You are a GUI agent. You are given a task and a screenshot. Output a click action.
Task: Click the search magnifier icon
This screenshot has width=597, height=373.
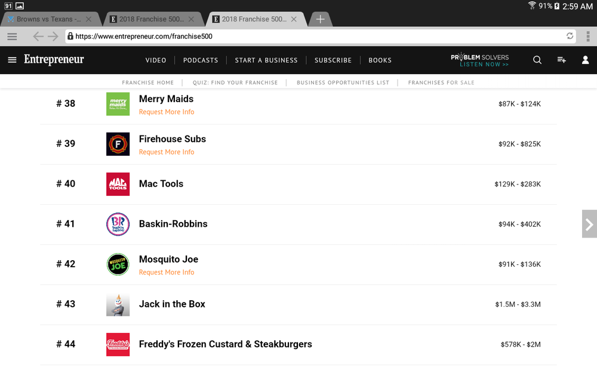coord(537,60)
